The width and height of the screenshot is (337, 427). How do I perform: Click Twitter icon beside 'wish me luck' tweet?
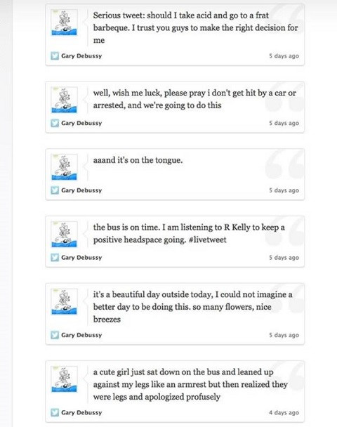click(55, 123)
